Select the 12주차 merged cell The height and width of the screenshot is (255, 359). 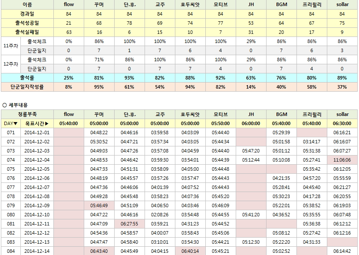tap(11, 64)
